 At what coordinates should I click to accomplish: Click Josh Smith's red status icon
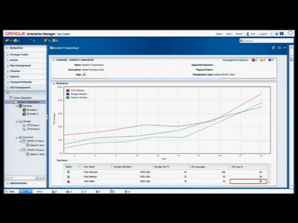68,181
